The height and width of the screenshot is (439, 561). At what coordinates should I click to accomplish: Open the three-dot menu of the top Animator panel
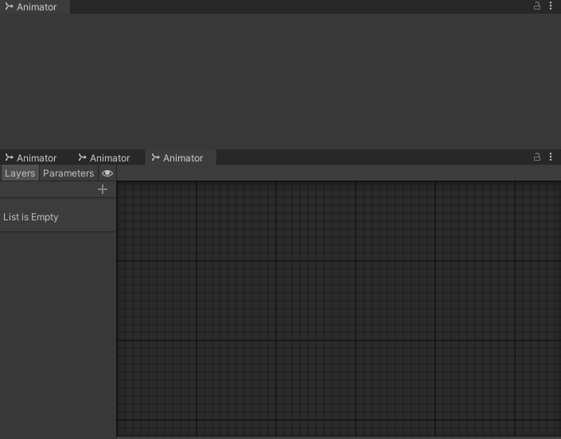(551, 6)
